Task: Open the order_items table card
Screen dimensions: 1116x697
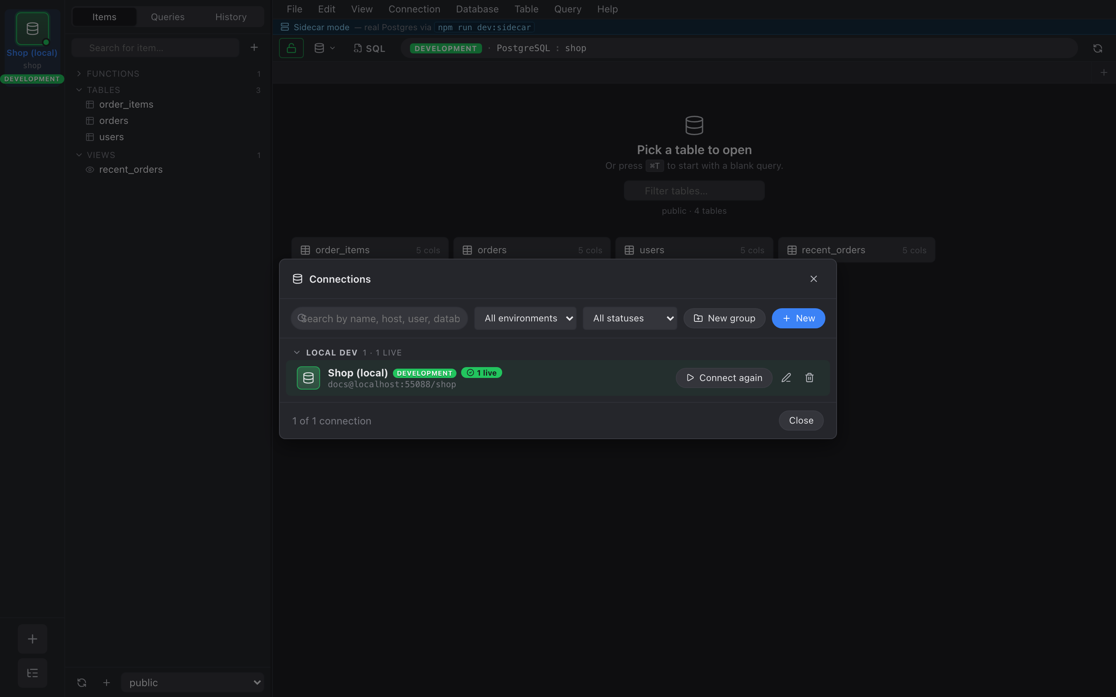Action: [x=370, y=250]
